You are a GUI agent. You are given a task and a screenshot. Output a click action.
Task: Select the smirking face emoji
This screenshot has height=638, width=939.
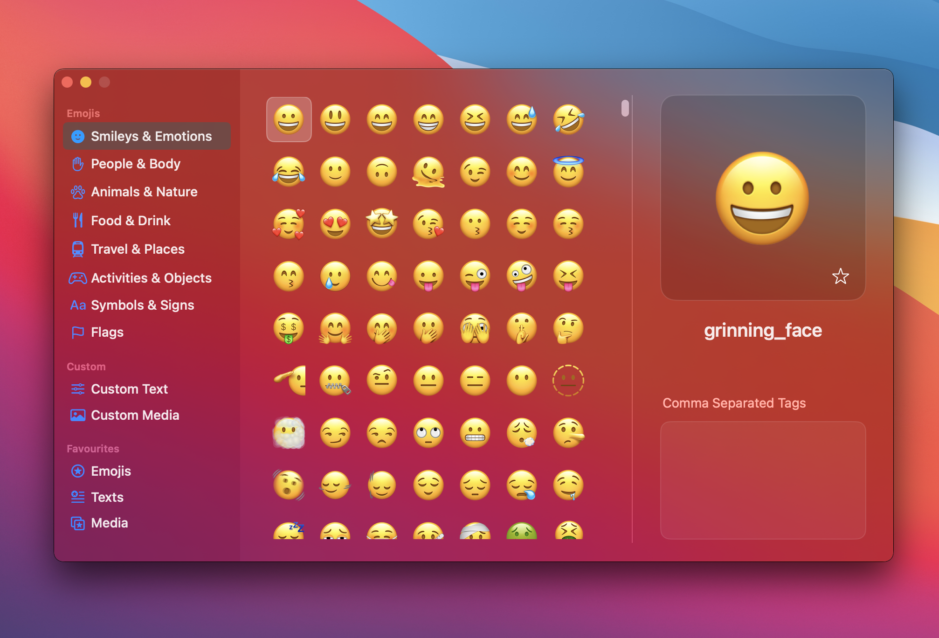335,433
